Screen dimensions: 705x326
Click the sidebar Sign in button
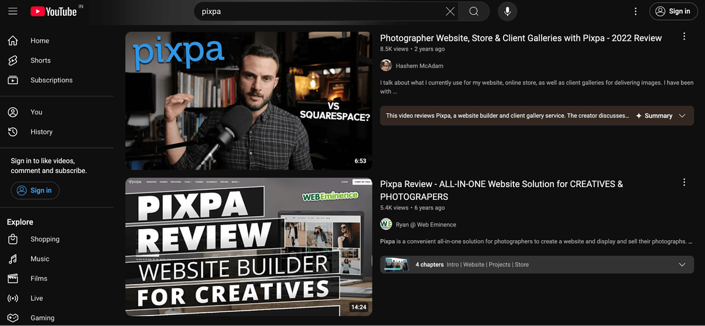35,191
